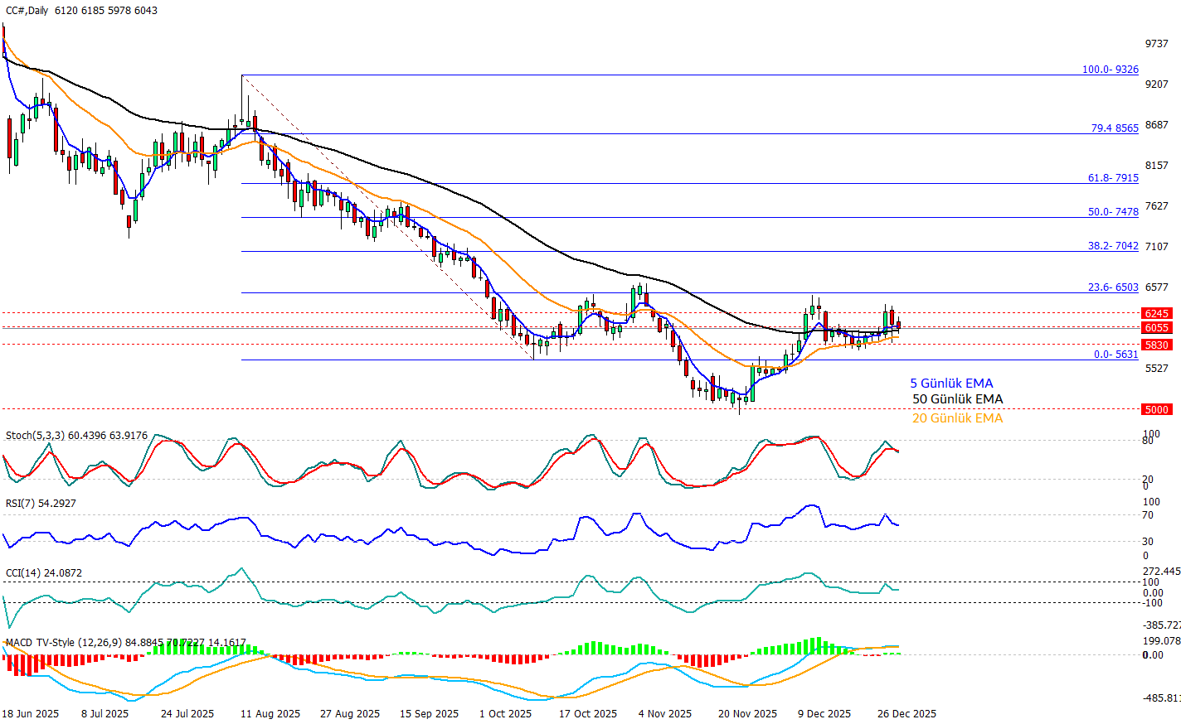Click the red 5830 price level tag
Viewport: 1181px width, 724px height.
(1156, 345)
